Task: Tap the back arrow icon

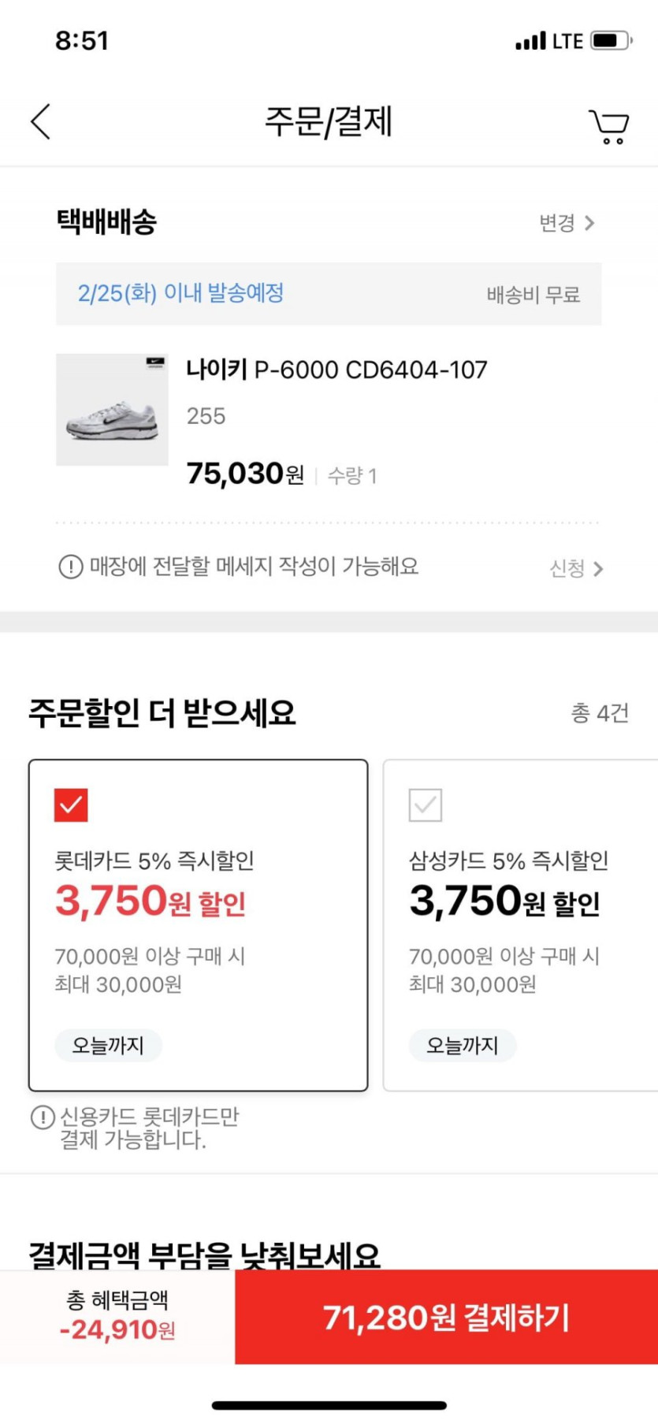Action: pos(41,122)
